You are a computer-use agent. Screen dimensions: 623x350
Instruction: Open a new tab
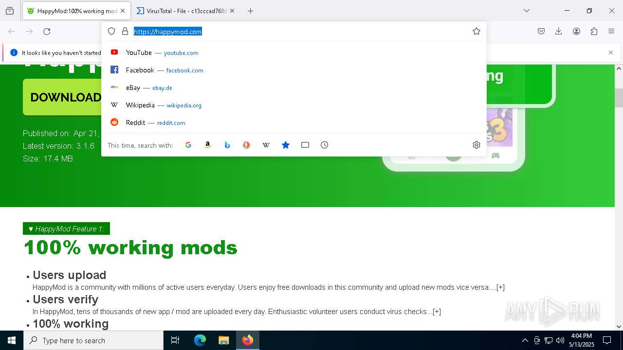click(x=250, y=11)
